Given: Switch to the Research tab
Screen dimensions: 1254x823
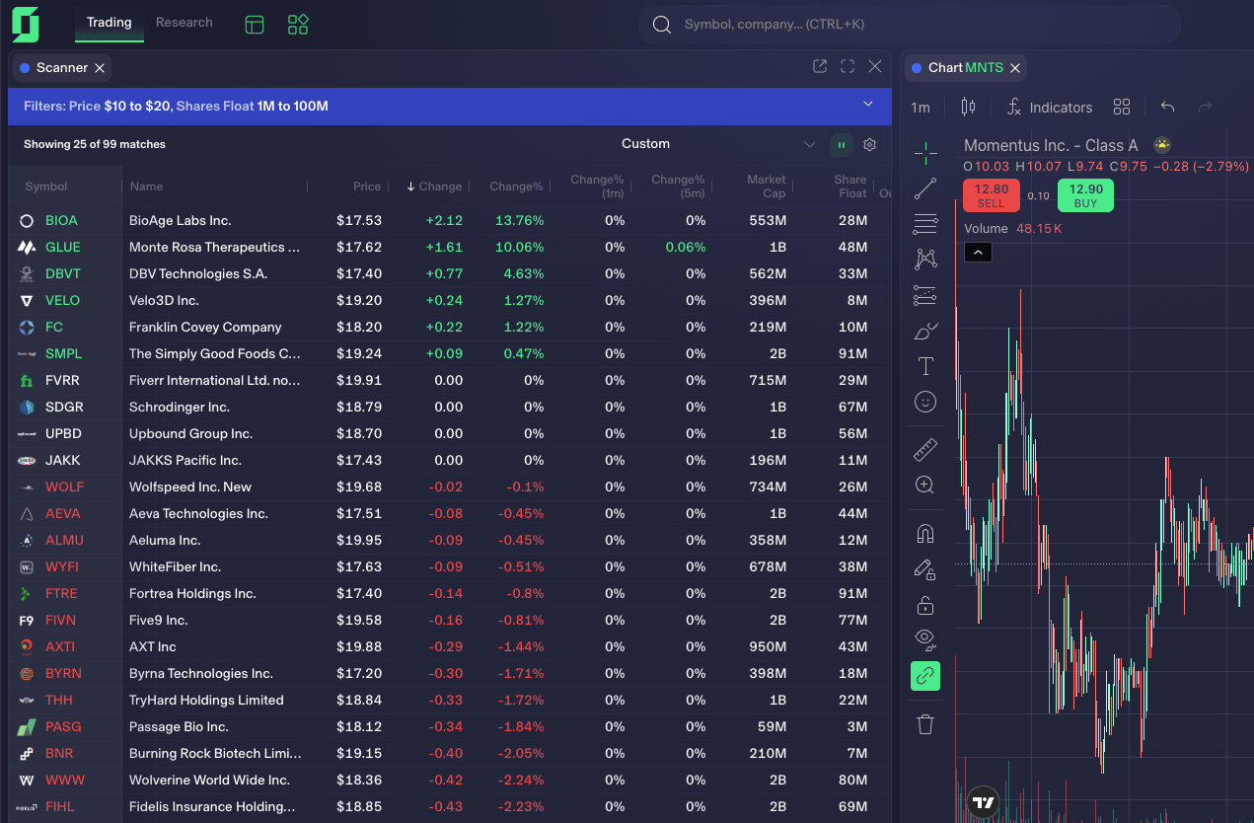Looking at the screenshot, I should (x=184, y=22).
